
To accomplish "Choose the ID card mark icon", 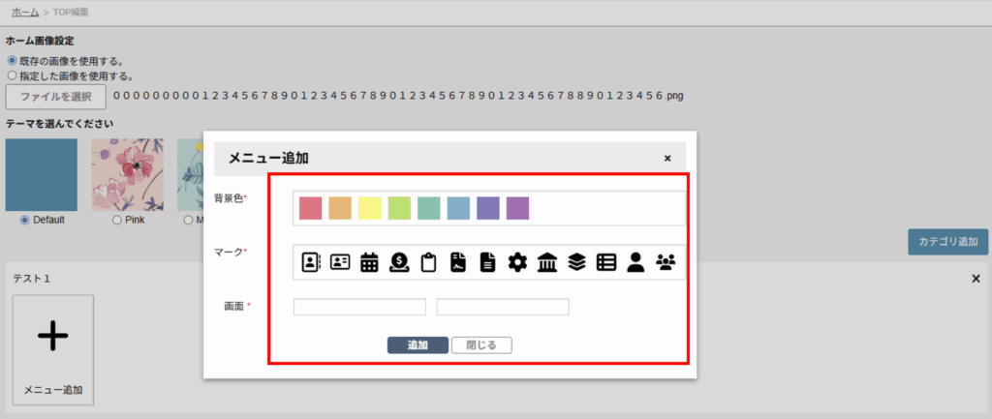I will (x=340, y=261).
